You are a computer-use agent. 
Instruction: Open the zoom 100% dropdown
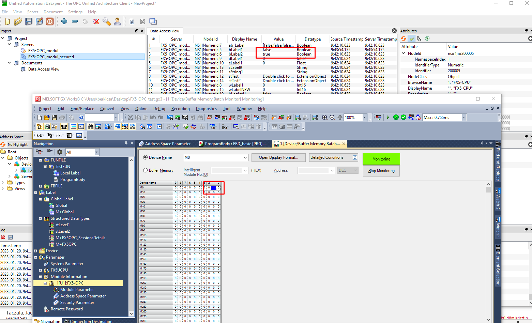pos(364,117)
